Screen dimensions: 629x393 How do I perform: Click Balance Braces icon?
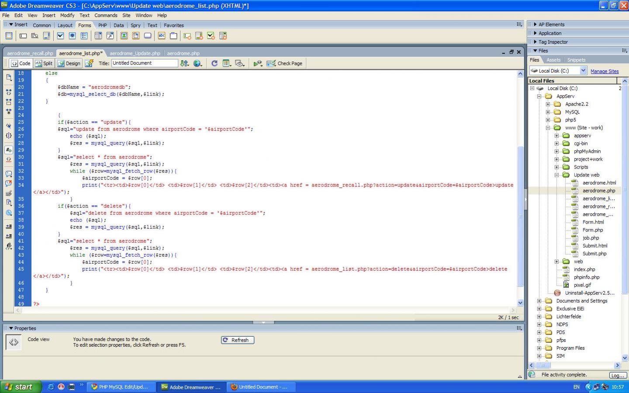point(9,135)
